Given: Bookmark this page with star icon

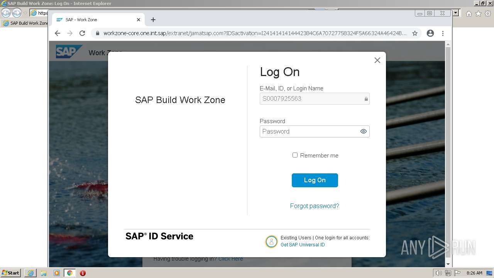Looking at the screenshot, I should pyautogui.click(x=415, y=33).
